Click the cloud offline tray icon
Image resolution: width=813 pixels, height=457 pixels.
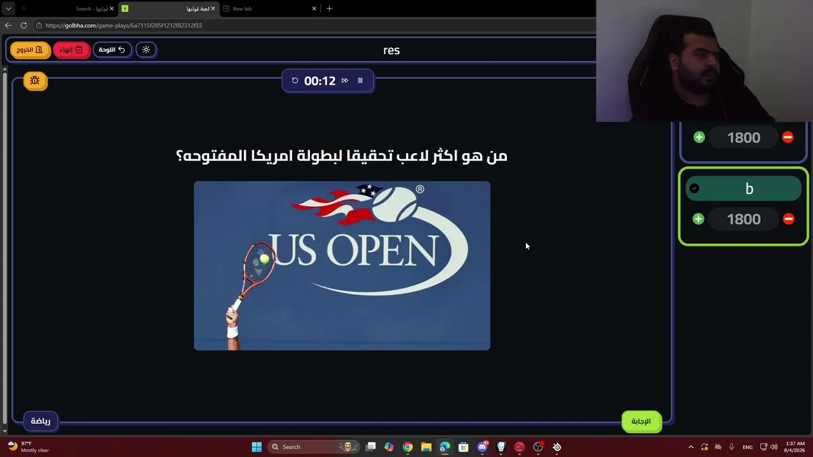point(718,447)
